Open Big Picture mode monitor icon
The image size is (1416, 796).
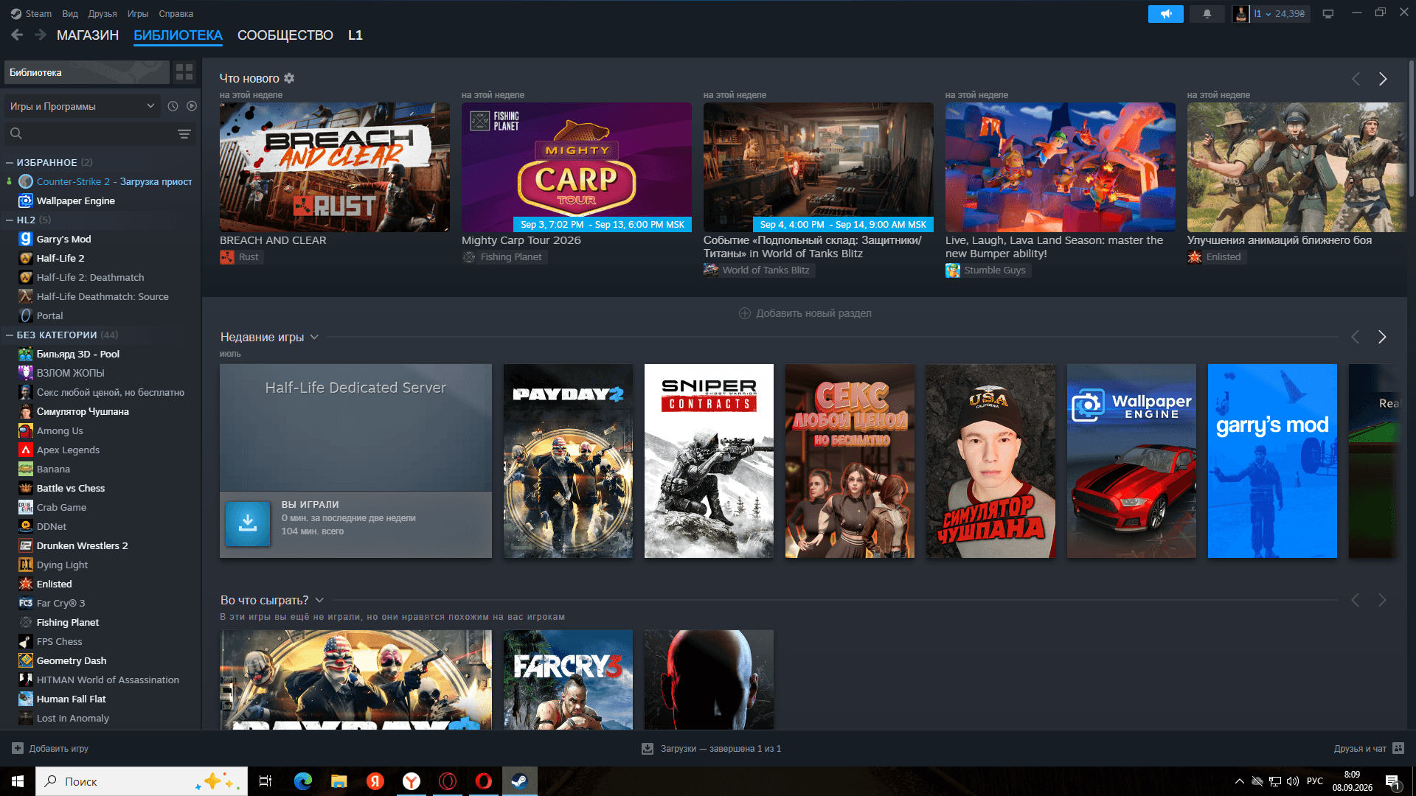[x=1328, y=14]
